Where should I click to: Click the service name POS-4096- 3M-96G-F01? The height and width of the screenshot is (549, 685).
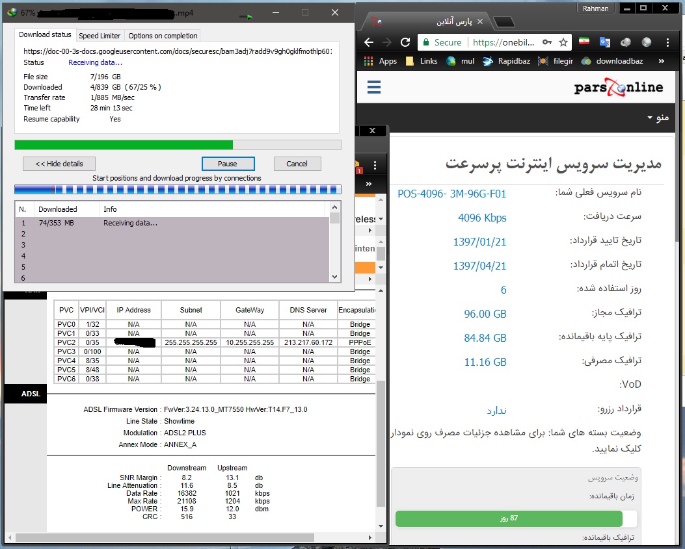451,194
